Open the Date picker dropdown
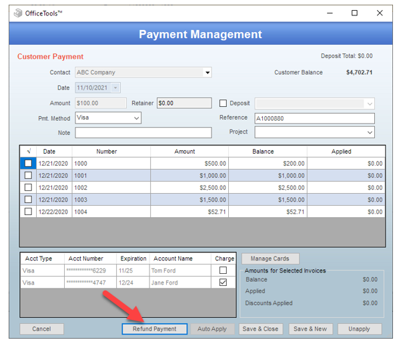The height and width of the screenshot is (354, 405). [x=115, y=88]
